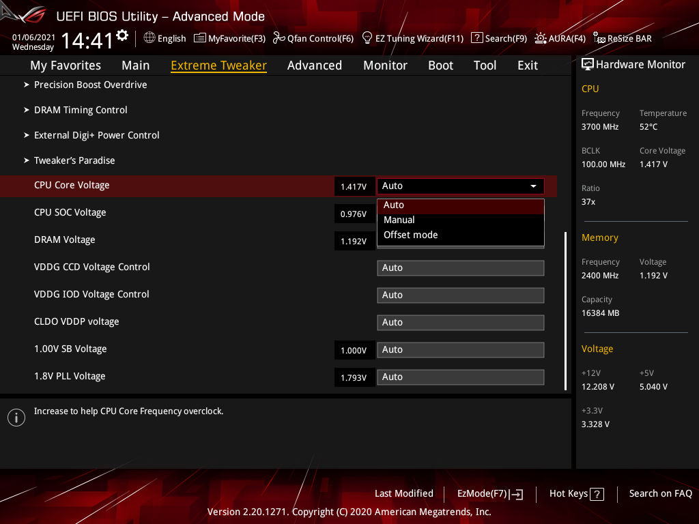Screen dimensions: 699x524
Task: Click the 16384 MB memory capacity value
Action: pos(601,313)
